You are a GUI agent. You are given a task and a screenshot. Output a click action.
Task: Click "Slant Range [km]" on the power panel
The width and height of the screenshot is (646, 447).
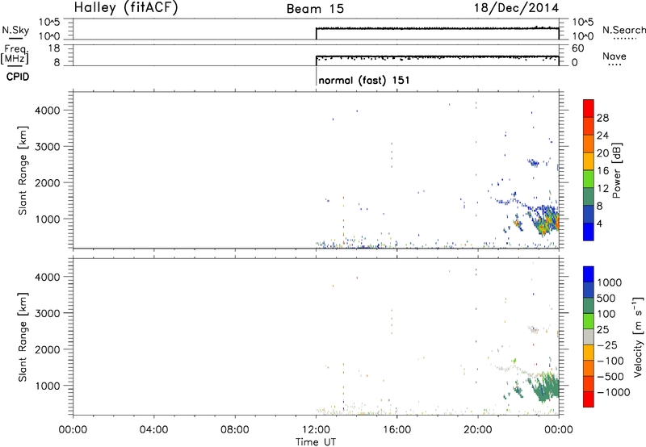(23, 170)
